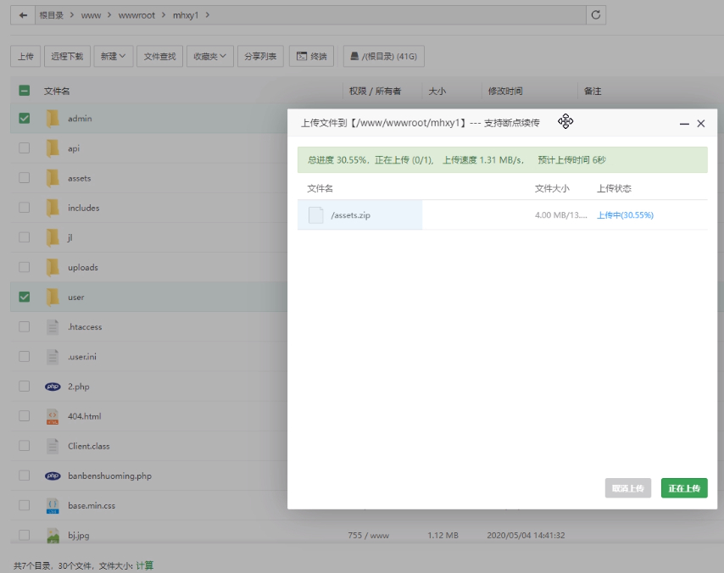Open the 分享列表 share list

click(260, 56)
